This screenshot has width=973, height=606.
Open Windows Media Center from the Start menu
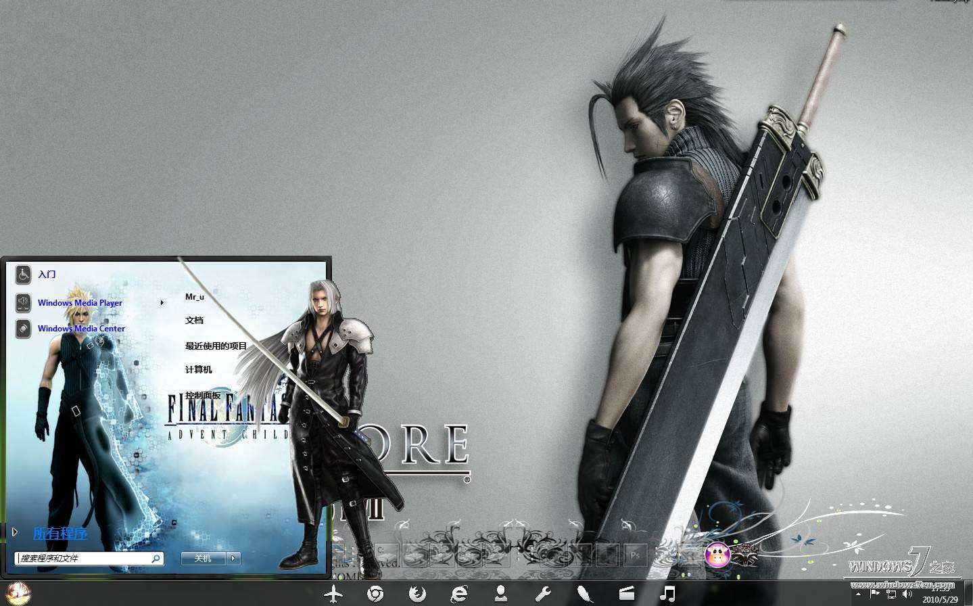81,329
